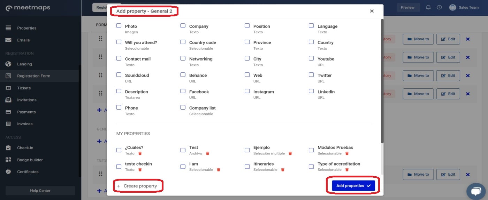
Task: Check the Twitter property checkbox
Action: coord(311,75)
